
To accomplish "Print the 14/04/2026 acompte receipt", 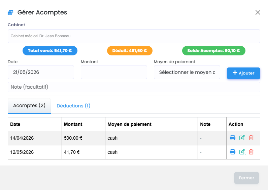I will click(232, 138).
